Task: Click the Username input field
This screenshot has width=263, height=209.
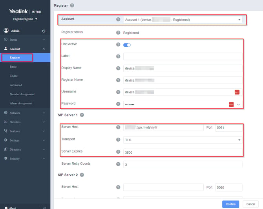Action: pyautogui.click(x=183, y=92)
